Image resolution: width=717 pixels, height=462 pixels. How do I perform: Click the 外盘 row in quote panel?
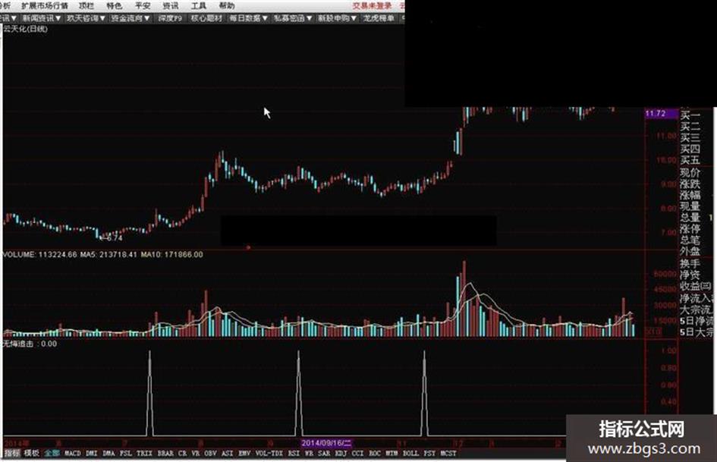(x=690, y=251)
